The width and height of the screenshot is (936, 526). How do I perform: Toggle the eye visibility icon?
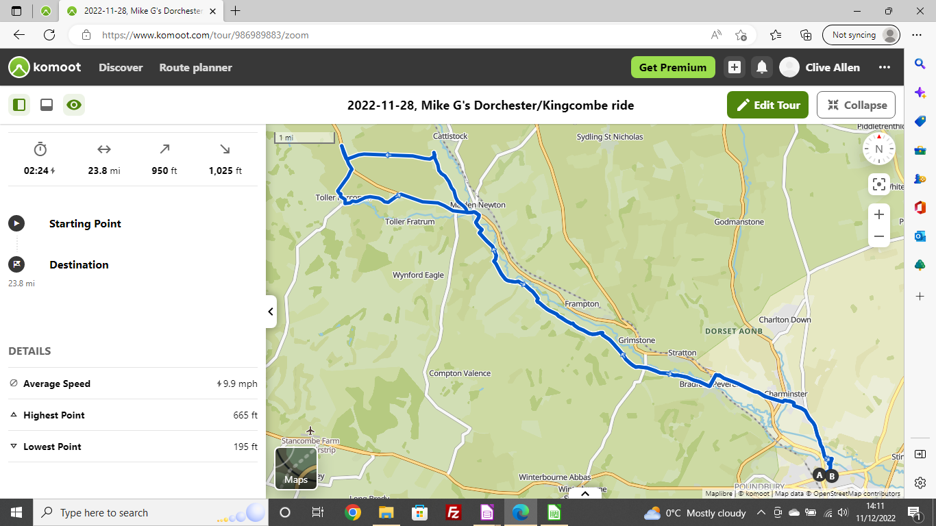pos(74,105)
